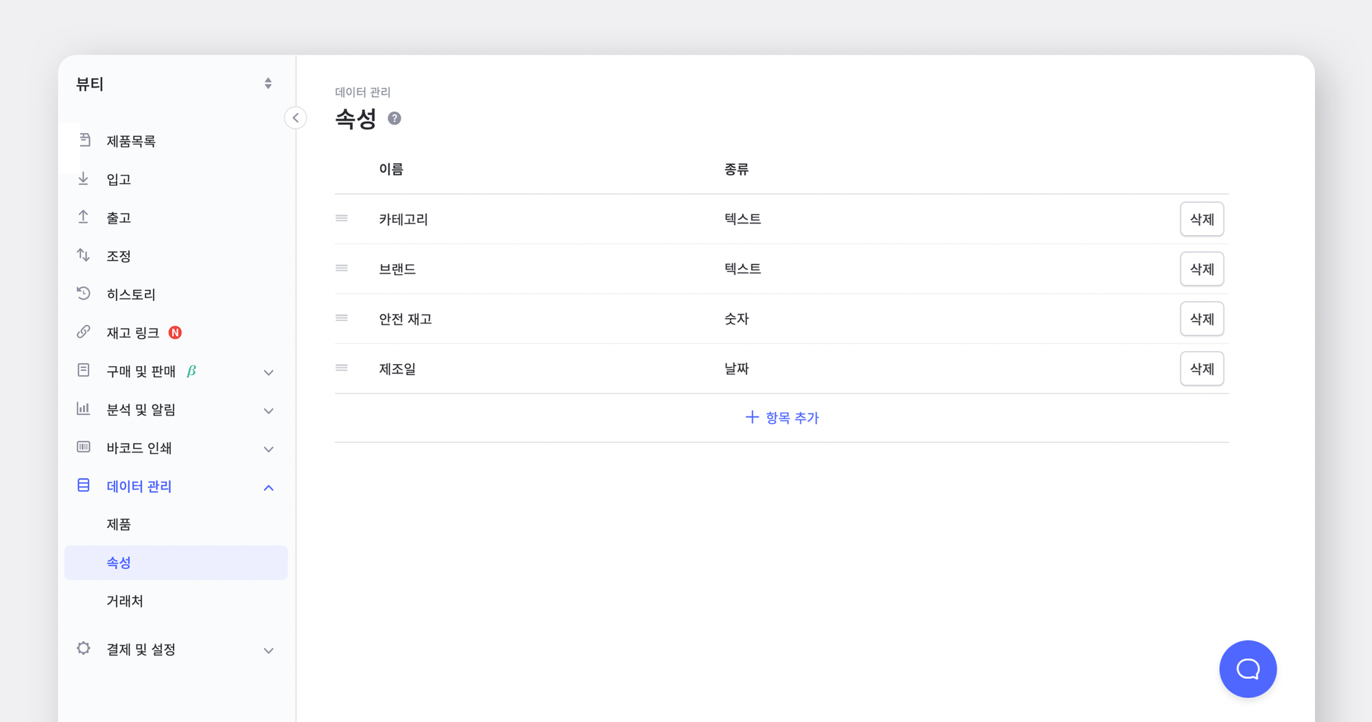Open the 재고 링크 menu item
Image resolution: width=1372 pixels, height=722 pixels.
click(x=133, y=333)
